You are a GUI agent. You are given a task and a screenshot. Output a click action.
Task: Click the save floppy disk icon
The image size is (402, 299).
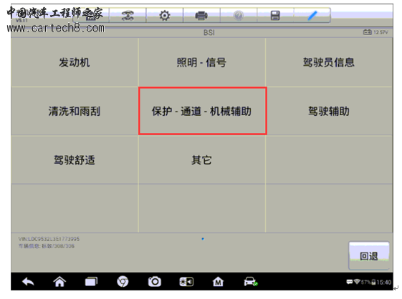click(275, 16)
